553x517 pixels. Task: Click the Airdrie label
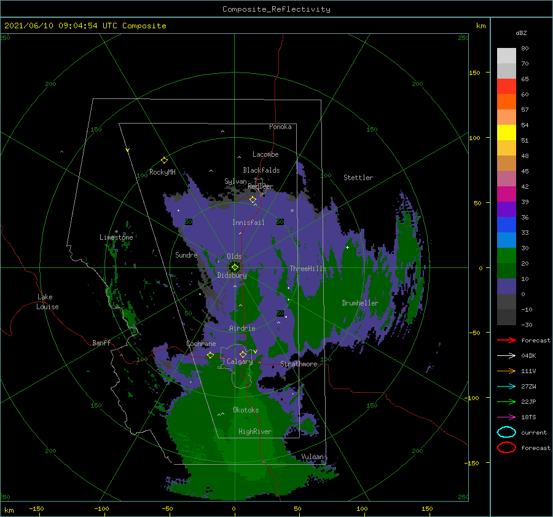click(242, 328)
